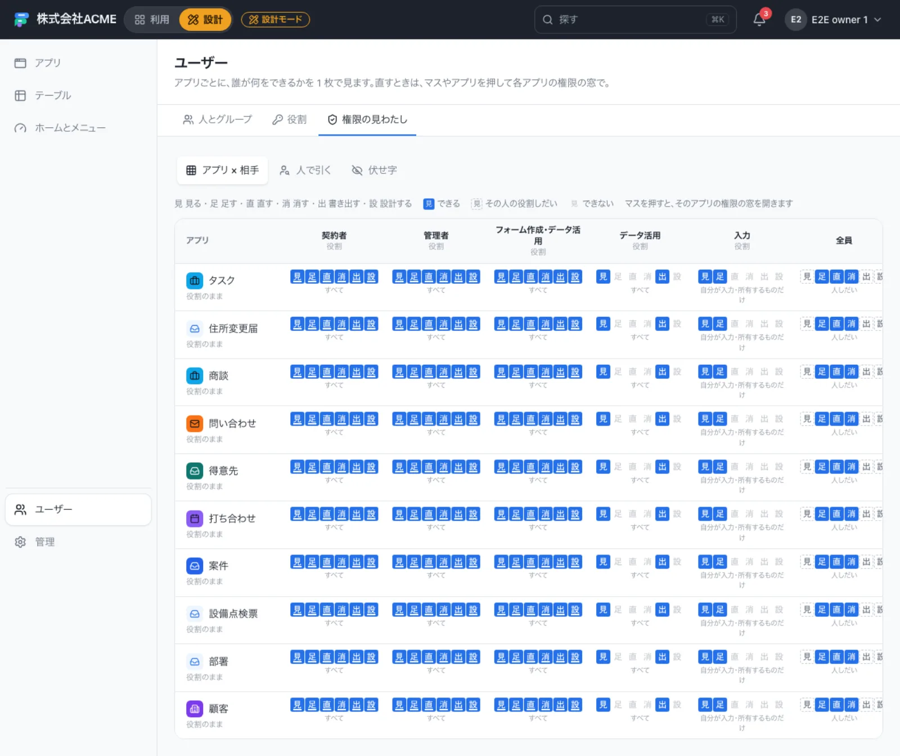900x756 pixels.
Task: Switch to 利用 mode
Action: coord(152,20)
